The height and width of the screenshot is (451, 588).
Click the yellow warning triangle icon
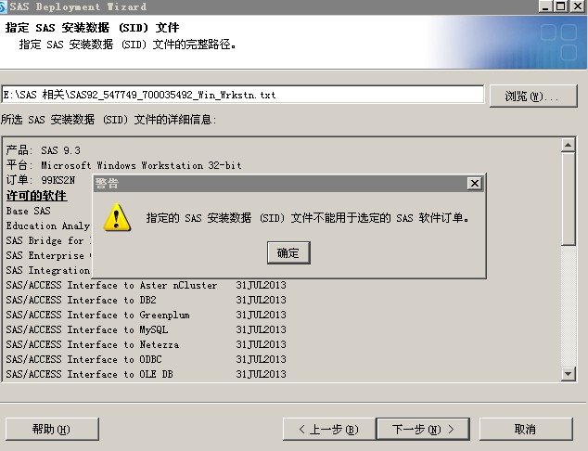coord(117,217)
